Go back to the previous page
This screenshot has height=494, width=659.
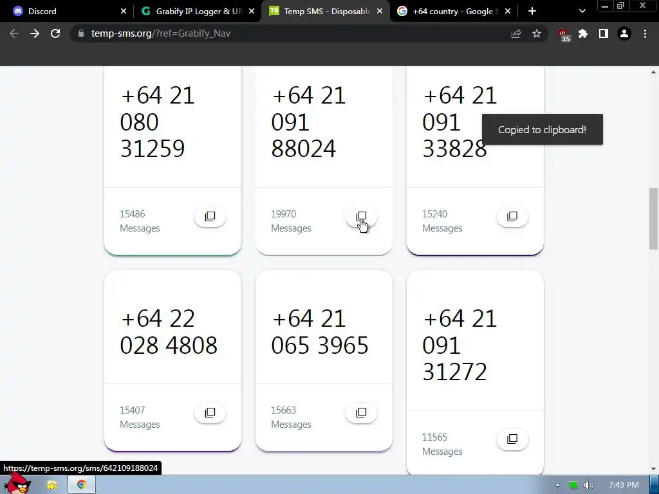coord(14,33)
